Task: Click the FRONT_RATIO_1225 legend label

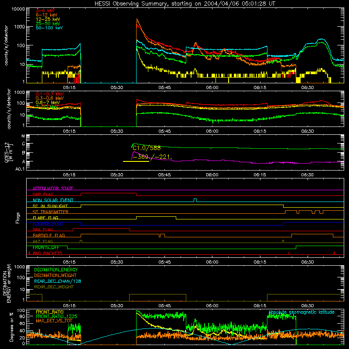Action: tap(56, 316)
